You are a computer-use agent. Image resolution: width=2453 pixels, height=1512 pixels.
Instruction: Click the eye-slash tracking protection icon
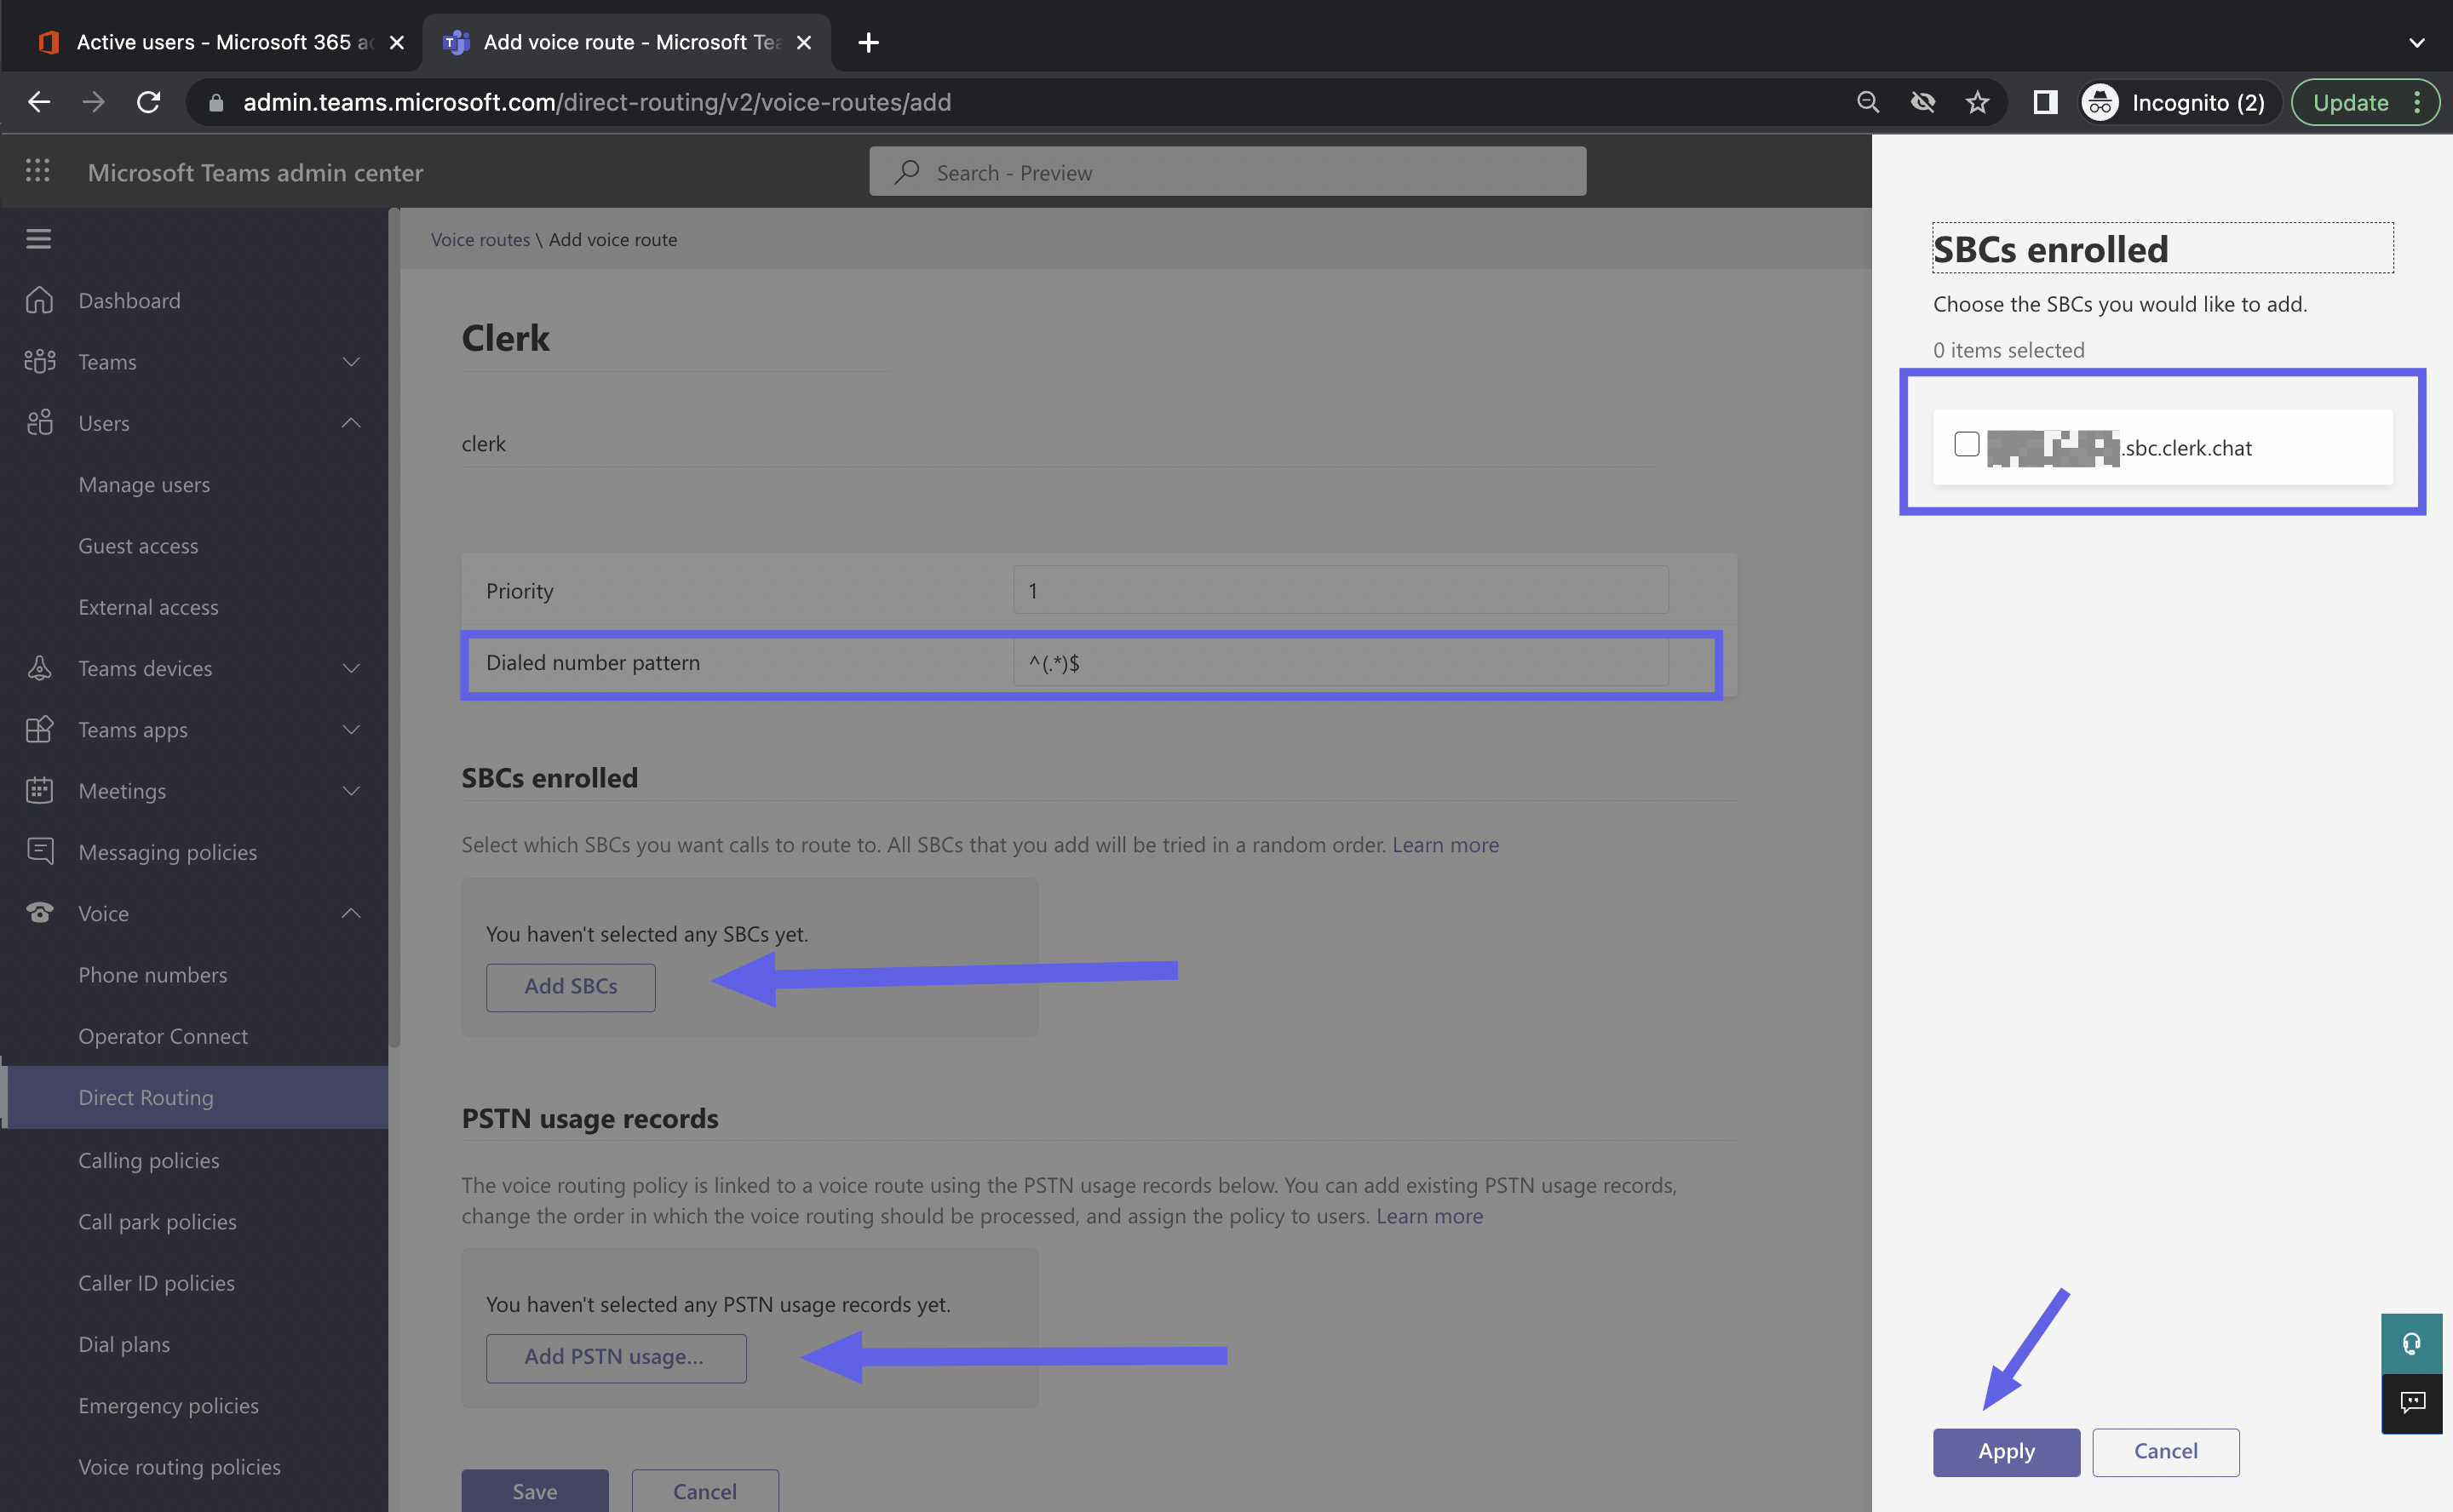(1922, 102)
